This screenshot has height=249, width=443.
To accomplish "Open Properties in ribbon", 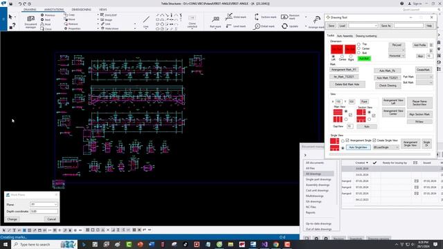I will tap(72, 28).
